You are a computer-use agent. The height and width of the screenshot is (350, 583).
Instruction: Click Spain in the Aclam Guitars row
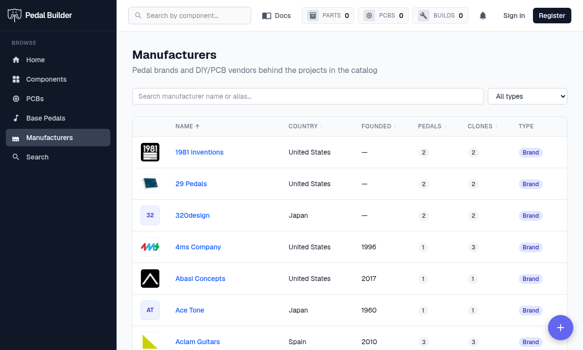[297, 342]
